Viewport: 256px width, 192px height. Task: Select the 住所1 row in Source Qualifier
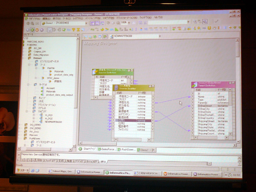pos(133,121)
